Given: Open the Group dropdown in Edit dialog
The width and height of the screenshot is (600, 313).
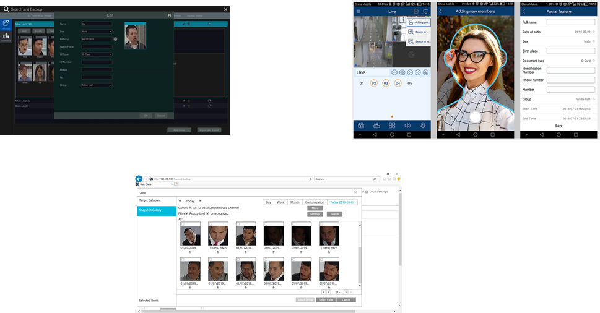Looking at the screenshot, I should 97,85.
